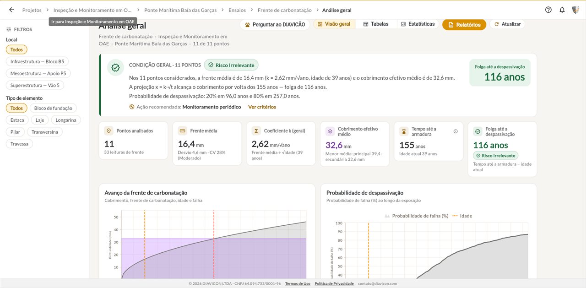The image size is (586, 288).
Task: Filter by Longarina element type
Action: click(66, 120)
